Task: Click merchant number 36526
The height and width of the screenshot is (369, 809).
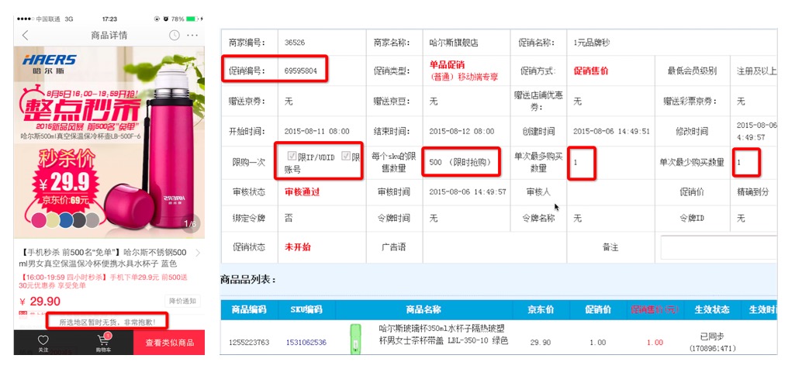Action: click(295, 43)
